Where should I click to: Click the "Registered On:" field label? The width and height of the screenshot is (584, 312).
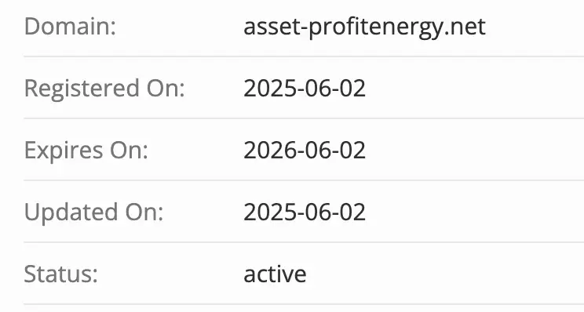click(104, 89)
